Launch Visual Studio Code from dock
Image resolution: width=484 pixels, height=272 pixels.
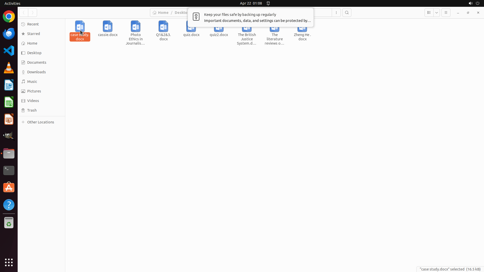[x=9, y=51]
